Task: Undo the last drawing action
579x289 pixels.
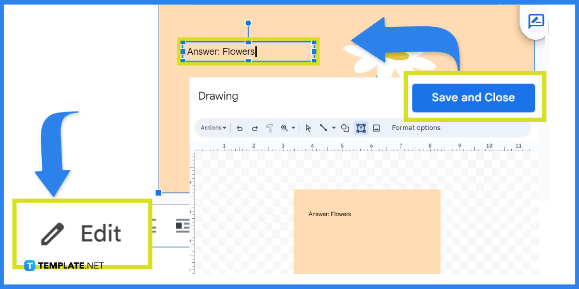Action: pos(240,128)
